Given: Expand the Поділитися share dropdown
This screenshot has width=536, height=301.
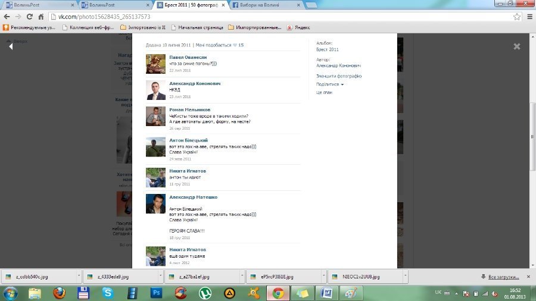Looking at the screenshot, I should click(x=329, y=84).
